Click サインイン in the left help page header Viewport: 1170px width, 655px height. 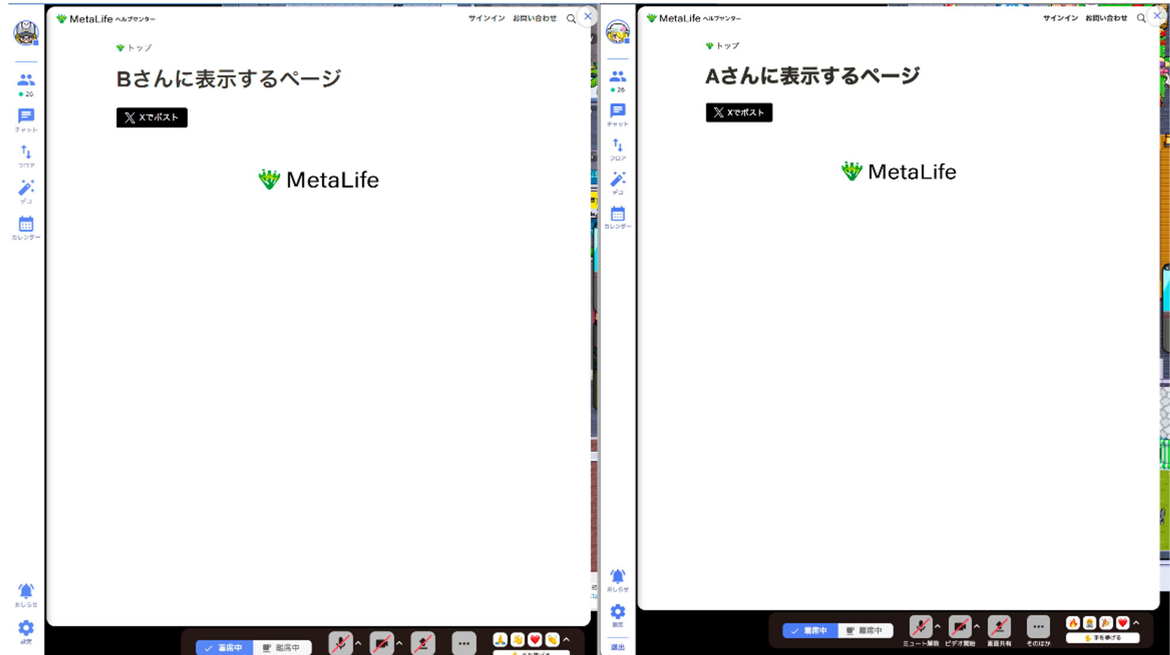pos(486,19)
